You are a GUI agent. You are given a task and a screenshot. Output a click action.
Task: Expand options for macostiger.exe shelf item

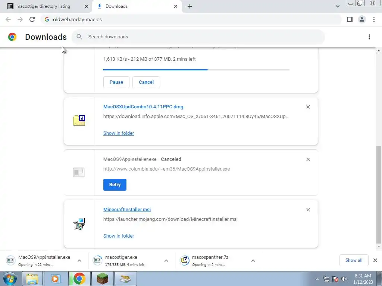tap(166, 260)
